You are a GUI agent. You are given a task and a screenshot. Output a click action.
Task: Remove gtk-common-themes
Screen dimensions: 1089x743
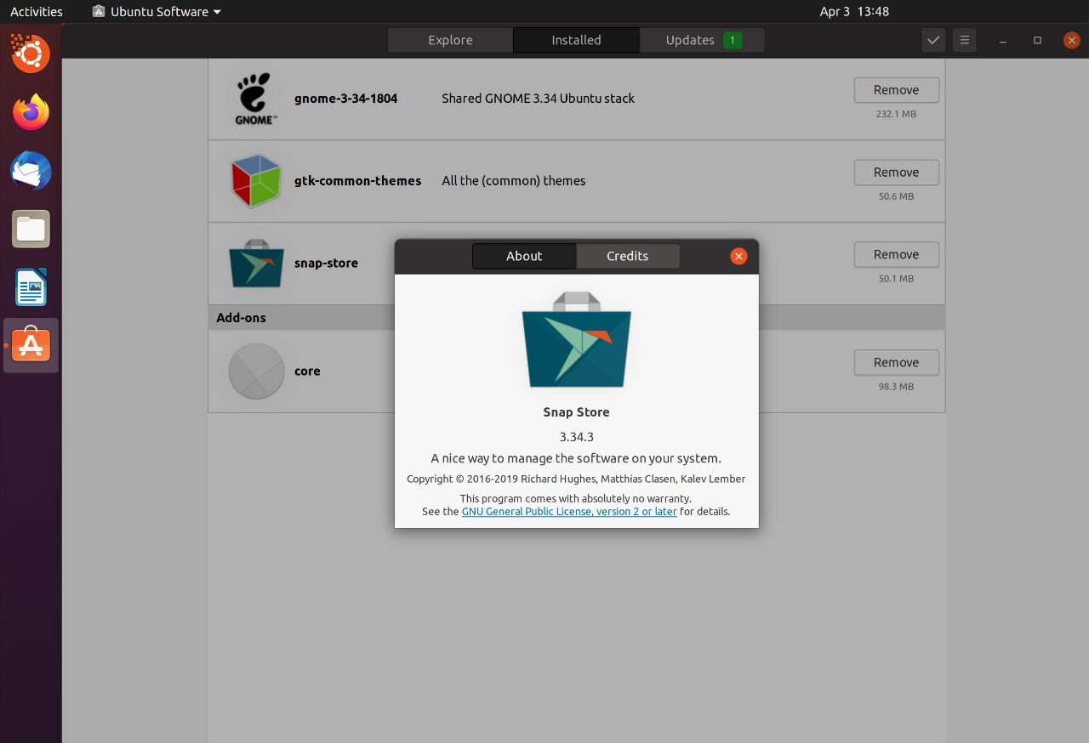point(896,173)
